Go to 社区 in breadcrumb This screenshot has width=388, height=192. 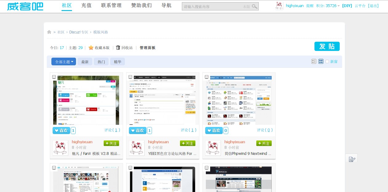point(61,32)
